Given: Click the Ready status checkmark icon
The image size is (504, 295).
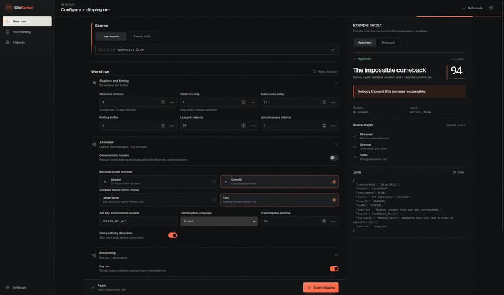Looking at the screenshot, I should pos(93,287).
